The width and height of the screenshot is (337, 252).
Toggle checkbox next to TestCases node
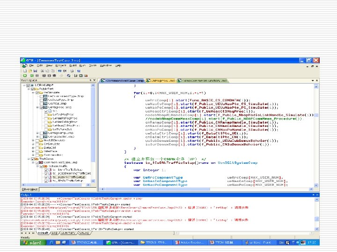[33, 159]
